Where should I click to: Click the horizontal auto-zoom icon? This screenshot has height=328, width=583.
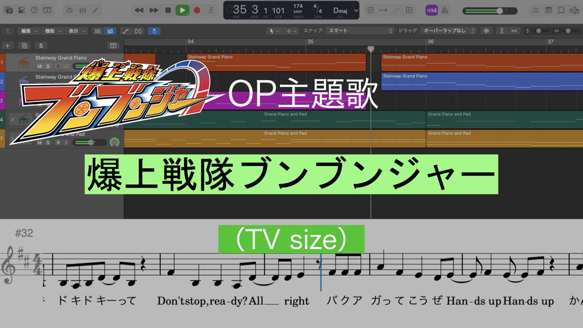tap(514, 31)
